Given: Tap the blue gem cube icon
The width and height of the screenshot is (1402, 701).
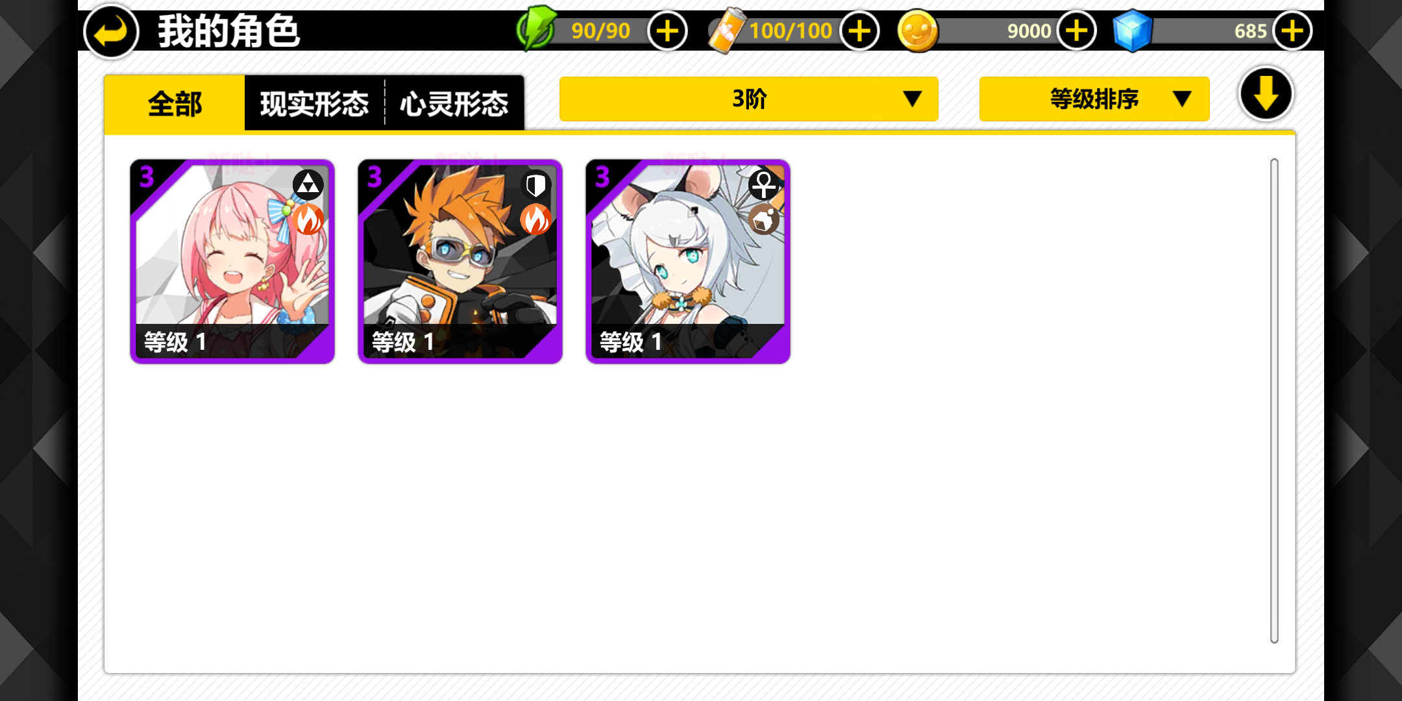Looking at the screenshot, I should [1132, 31].
